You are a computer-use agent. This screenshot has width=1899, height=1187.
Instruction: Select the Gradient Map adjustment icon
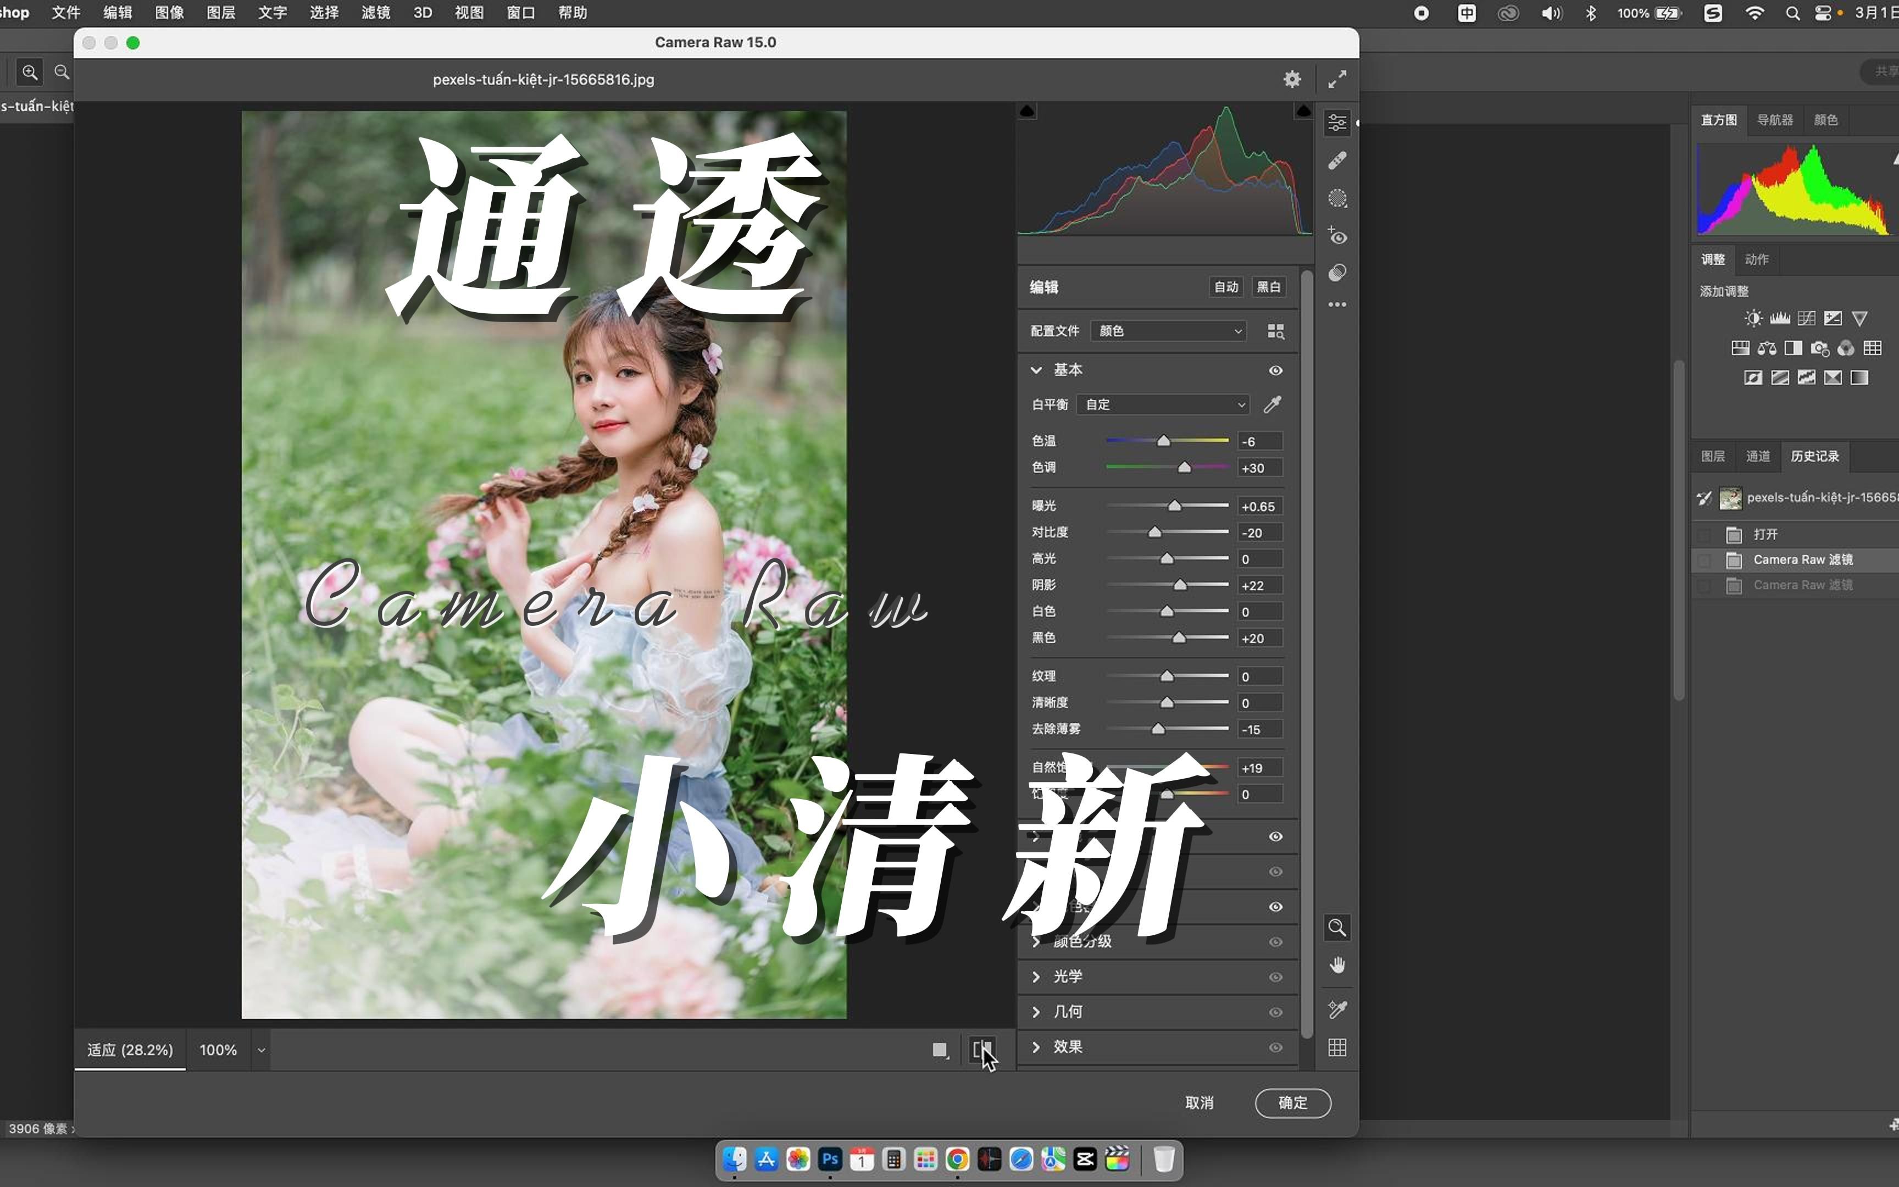1860,378
